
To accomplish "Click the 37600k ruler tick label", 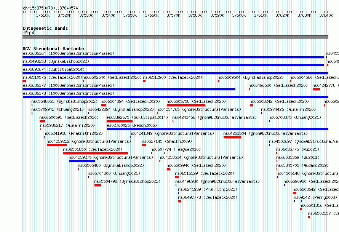I will tap(239, 15).
